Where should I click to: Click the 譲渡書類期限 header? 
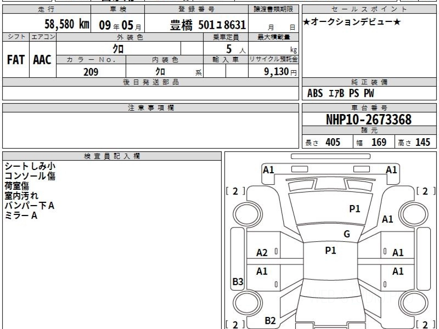point(274,10)
